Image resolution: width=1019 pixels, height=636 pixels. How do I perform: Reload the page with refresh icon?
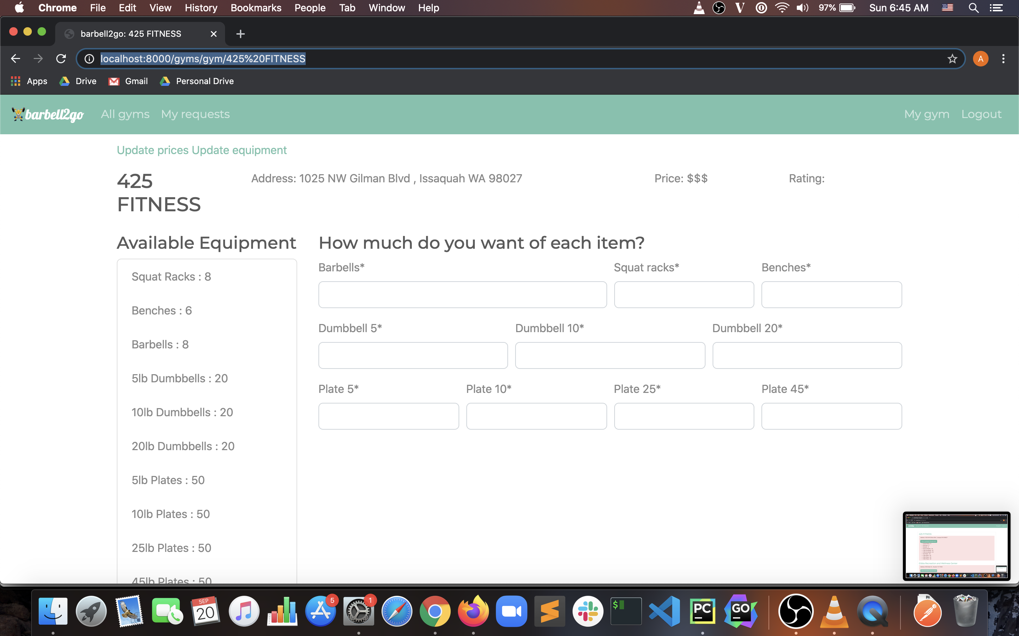click(x=61, y=58)
